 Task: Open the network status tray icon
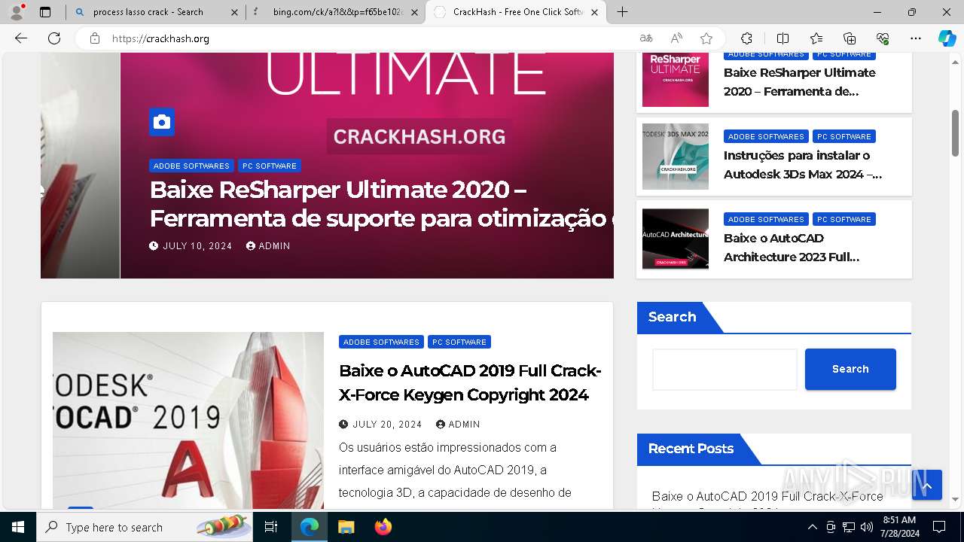[x=849, y=527]
